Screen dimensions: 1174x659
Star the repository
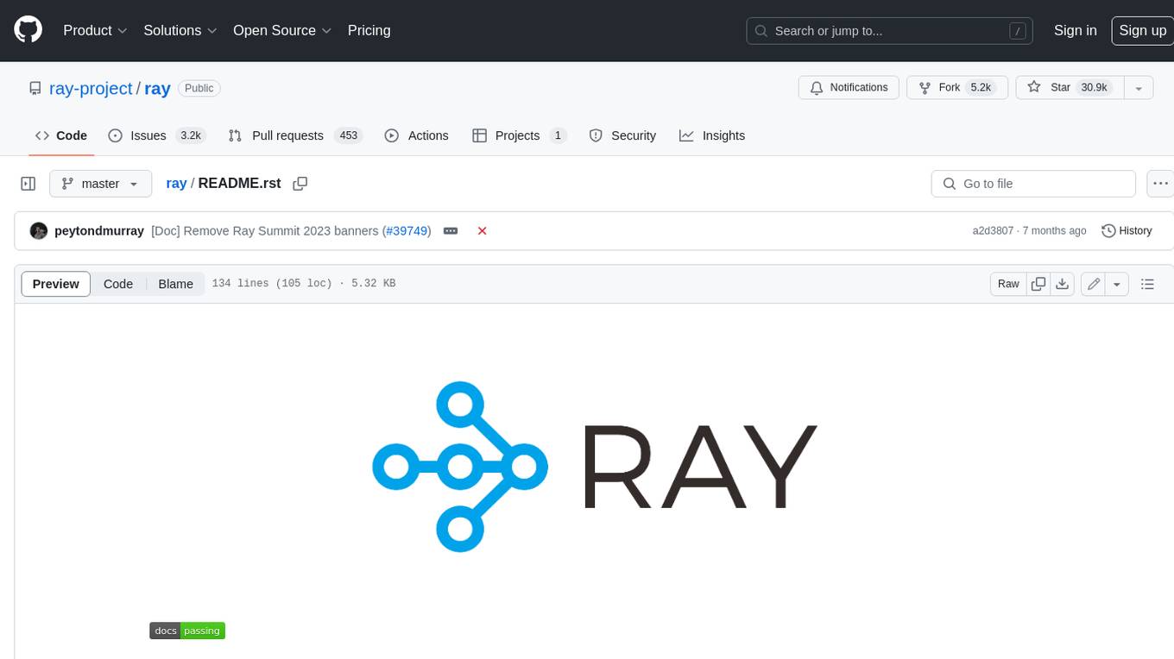coord(1069,88)
